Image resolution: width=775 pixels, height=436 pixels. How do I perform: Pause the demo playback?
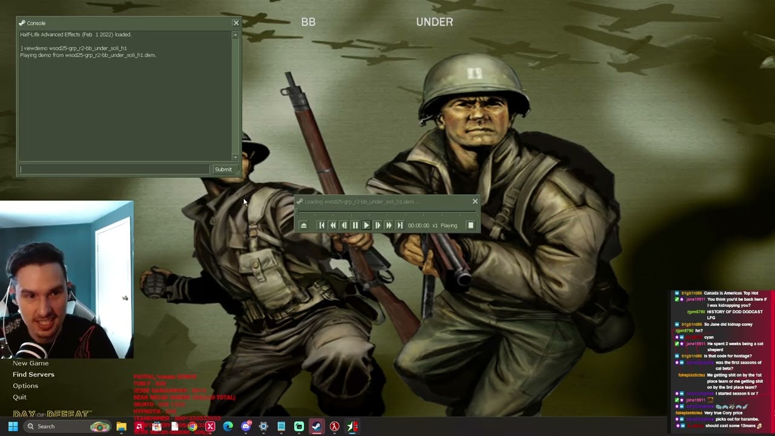coord(355,225)
